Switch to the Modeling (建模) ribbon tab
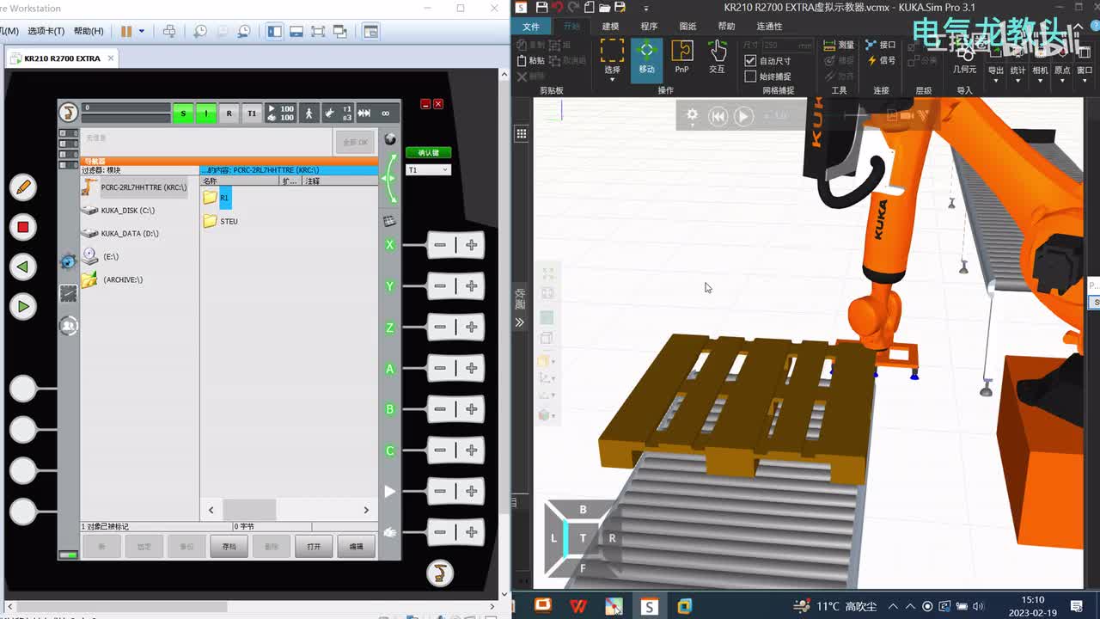The height and width of the screenshot is (619, 1100). [610, 27]
